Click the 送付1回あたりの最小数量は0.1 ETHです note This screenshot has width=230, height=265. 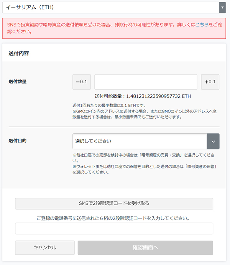(109, 106)
